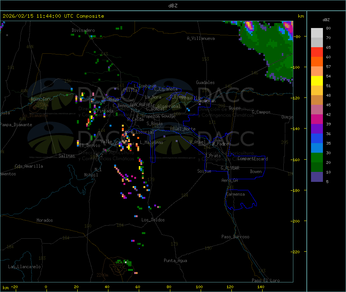Click the 'Morados' map label

coord(45,220)
